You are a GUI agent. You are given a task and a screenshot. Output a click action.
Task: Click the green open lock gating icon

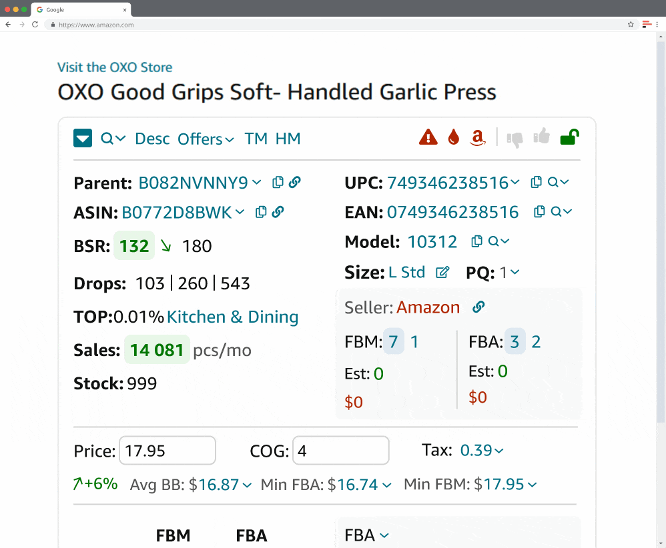pyautogui.click(x=569, y=137)
